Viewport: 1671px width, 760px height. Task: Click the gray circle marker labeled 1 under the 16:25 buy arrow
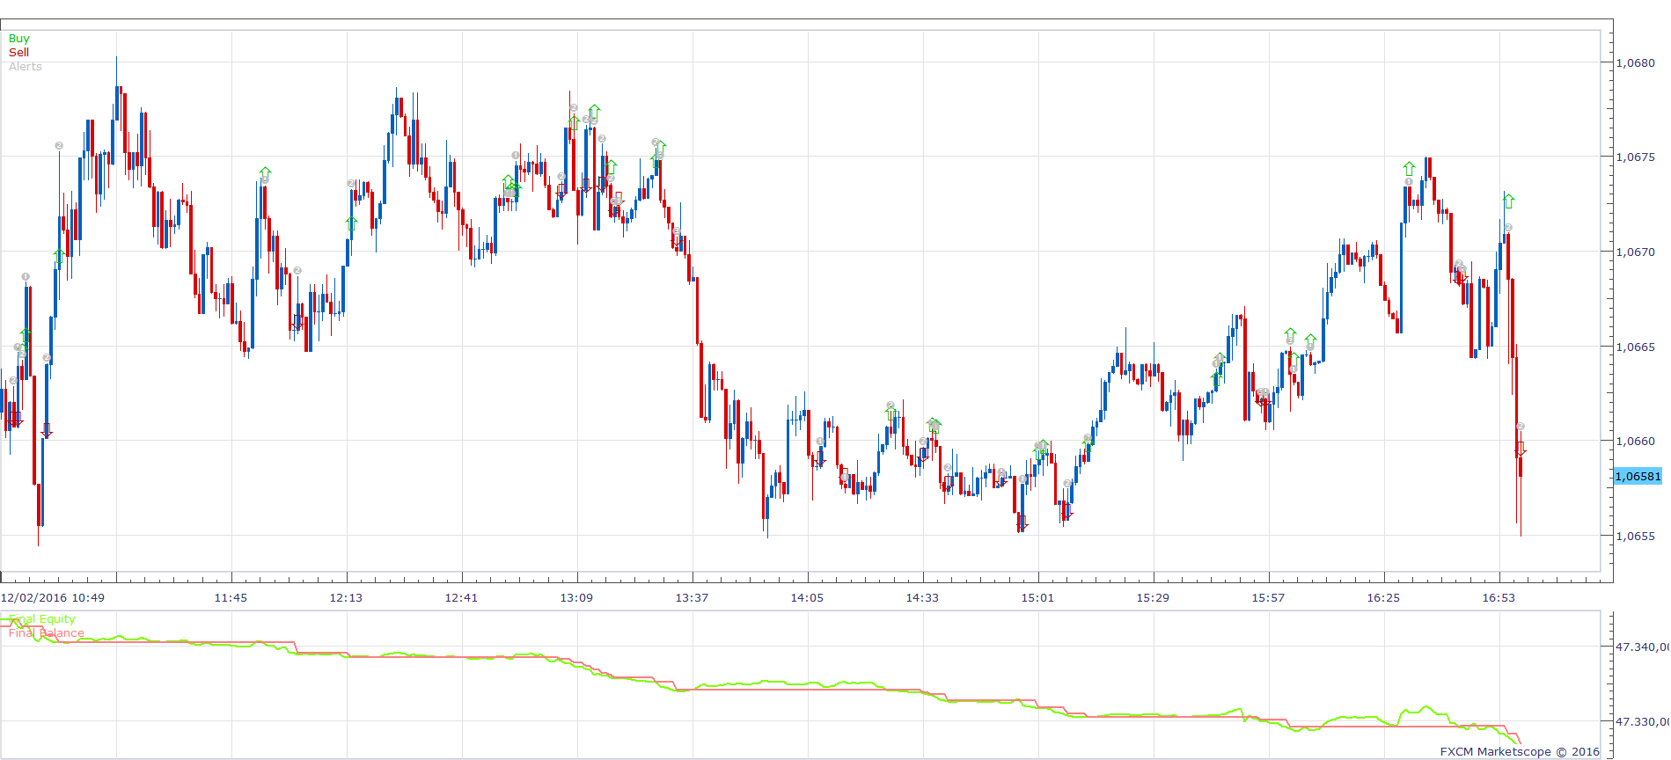pos(1409,182)
